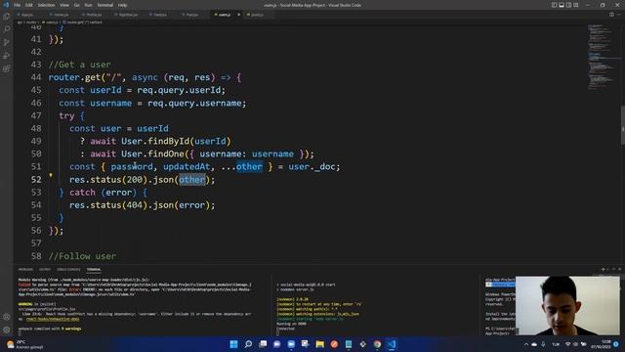Open the Output panel tab

pyautogui.click(x=45, y=270)
